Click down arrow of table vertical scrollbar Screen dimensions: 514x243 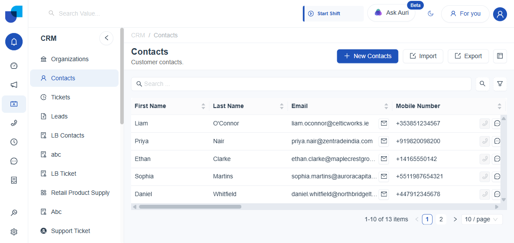point(504,199)
